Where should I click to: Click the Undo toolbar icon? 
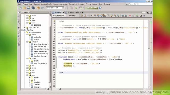pyautogui.click(x=38, y=8)
